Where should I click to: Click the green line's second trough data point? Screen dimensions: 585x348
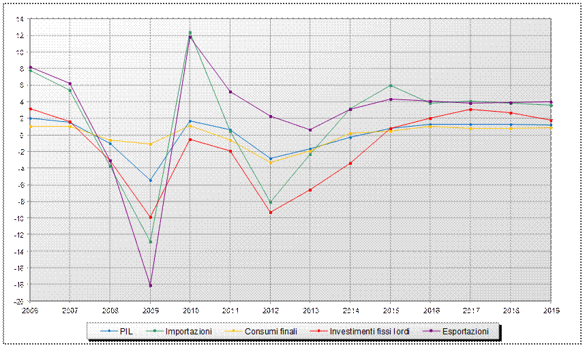(271, 202)
